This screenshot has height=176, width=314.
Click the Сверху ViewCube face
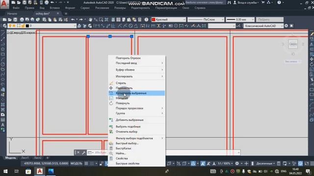click(293, 44)
